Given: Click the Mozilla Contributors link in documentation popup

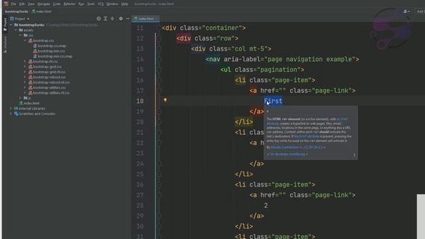Looking at the screenshot, I should point(285,147).
